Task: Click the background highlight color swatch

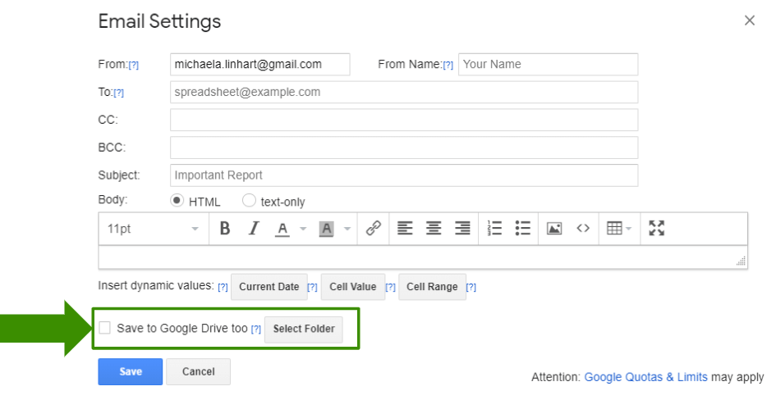Action: (x=326, y=229)
